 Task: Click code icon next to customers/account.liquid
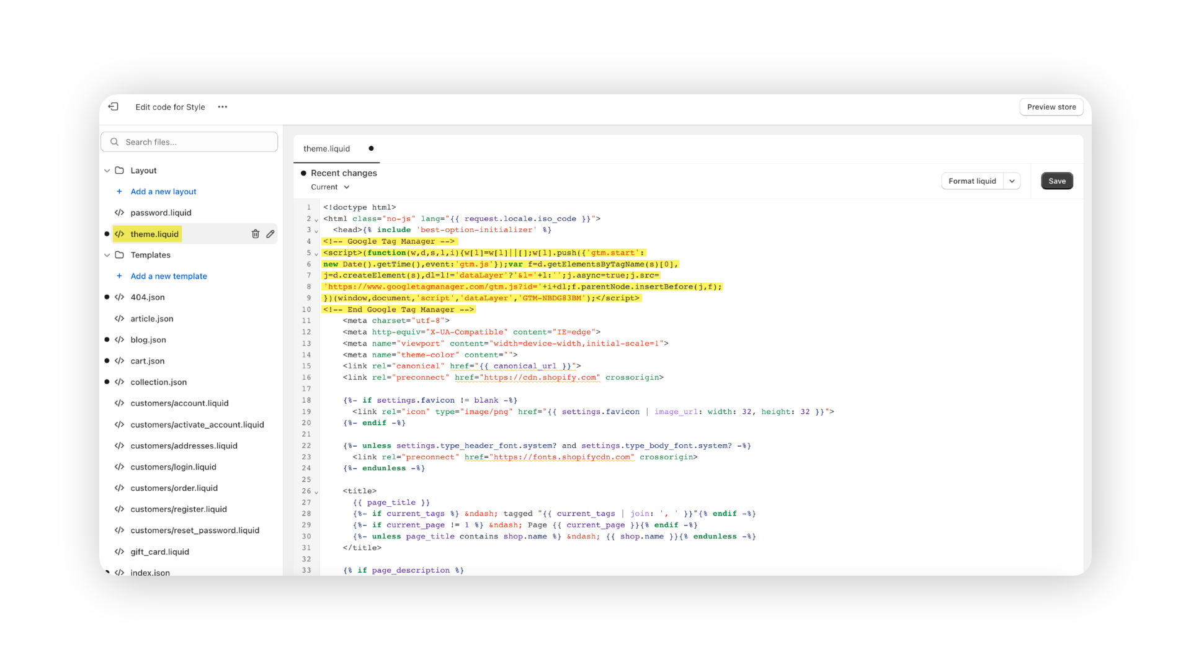click(119, 403)
